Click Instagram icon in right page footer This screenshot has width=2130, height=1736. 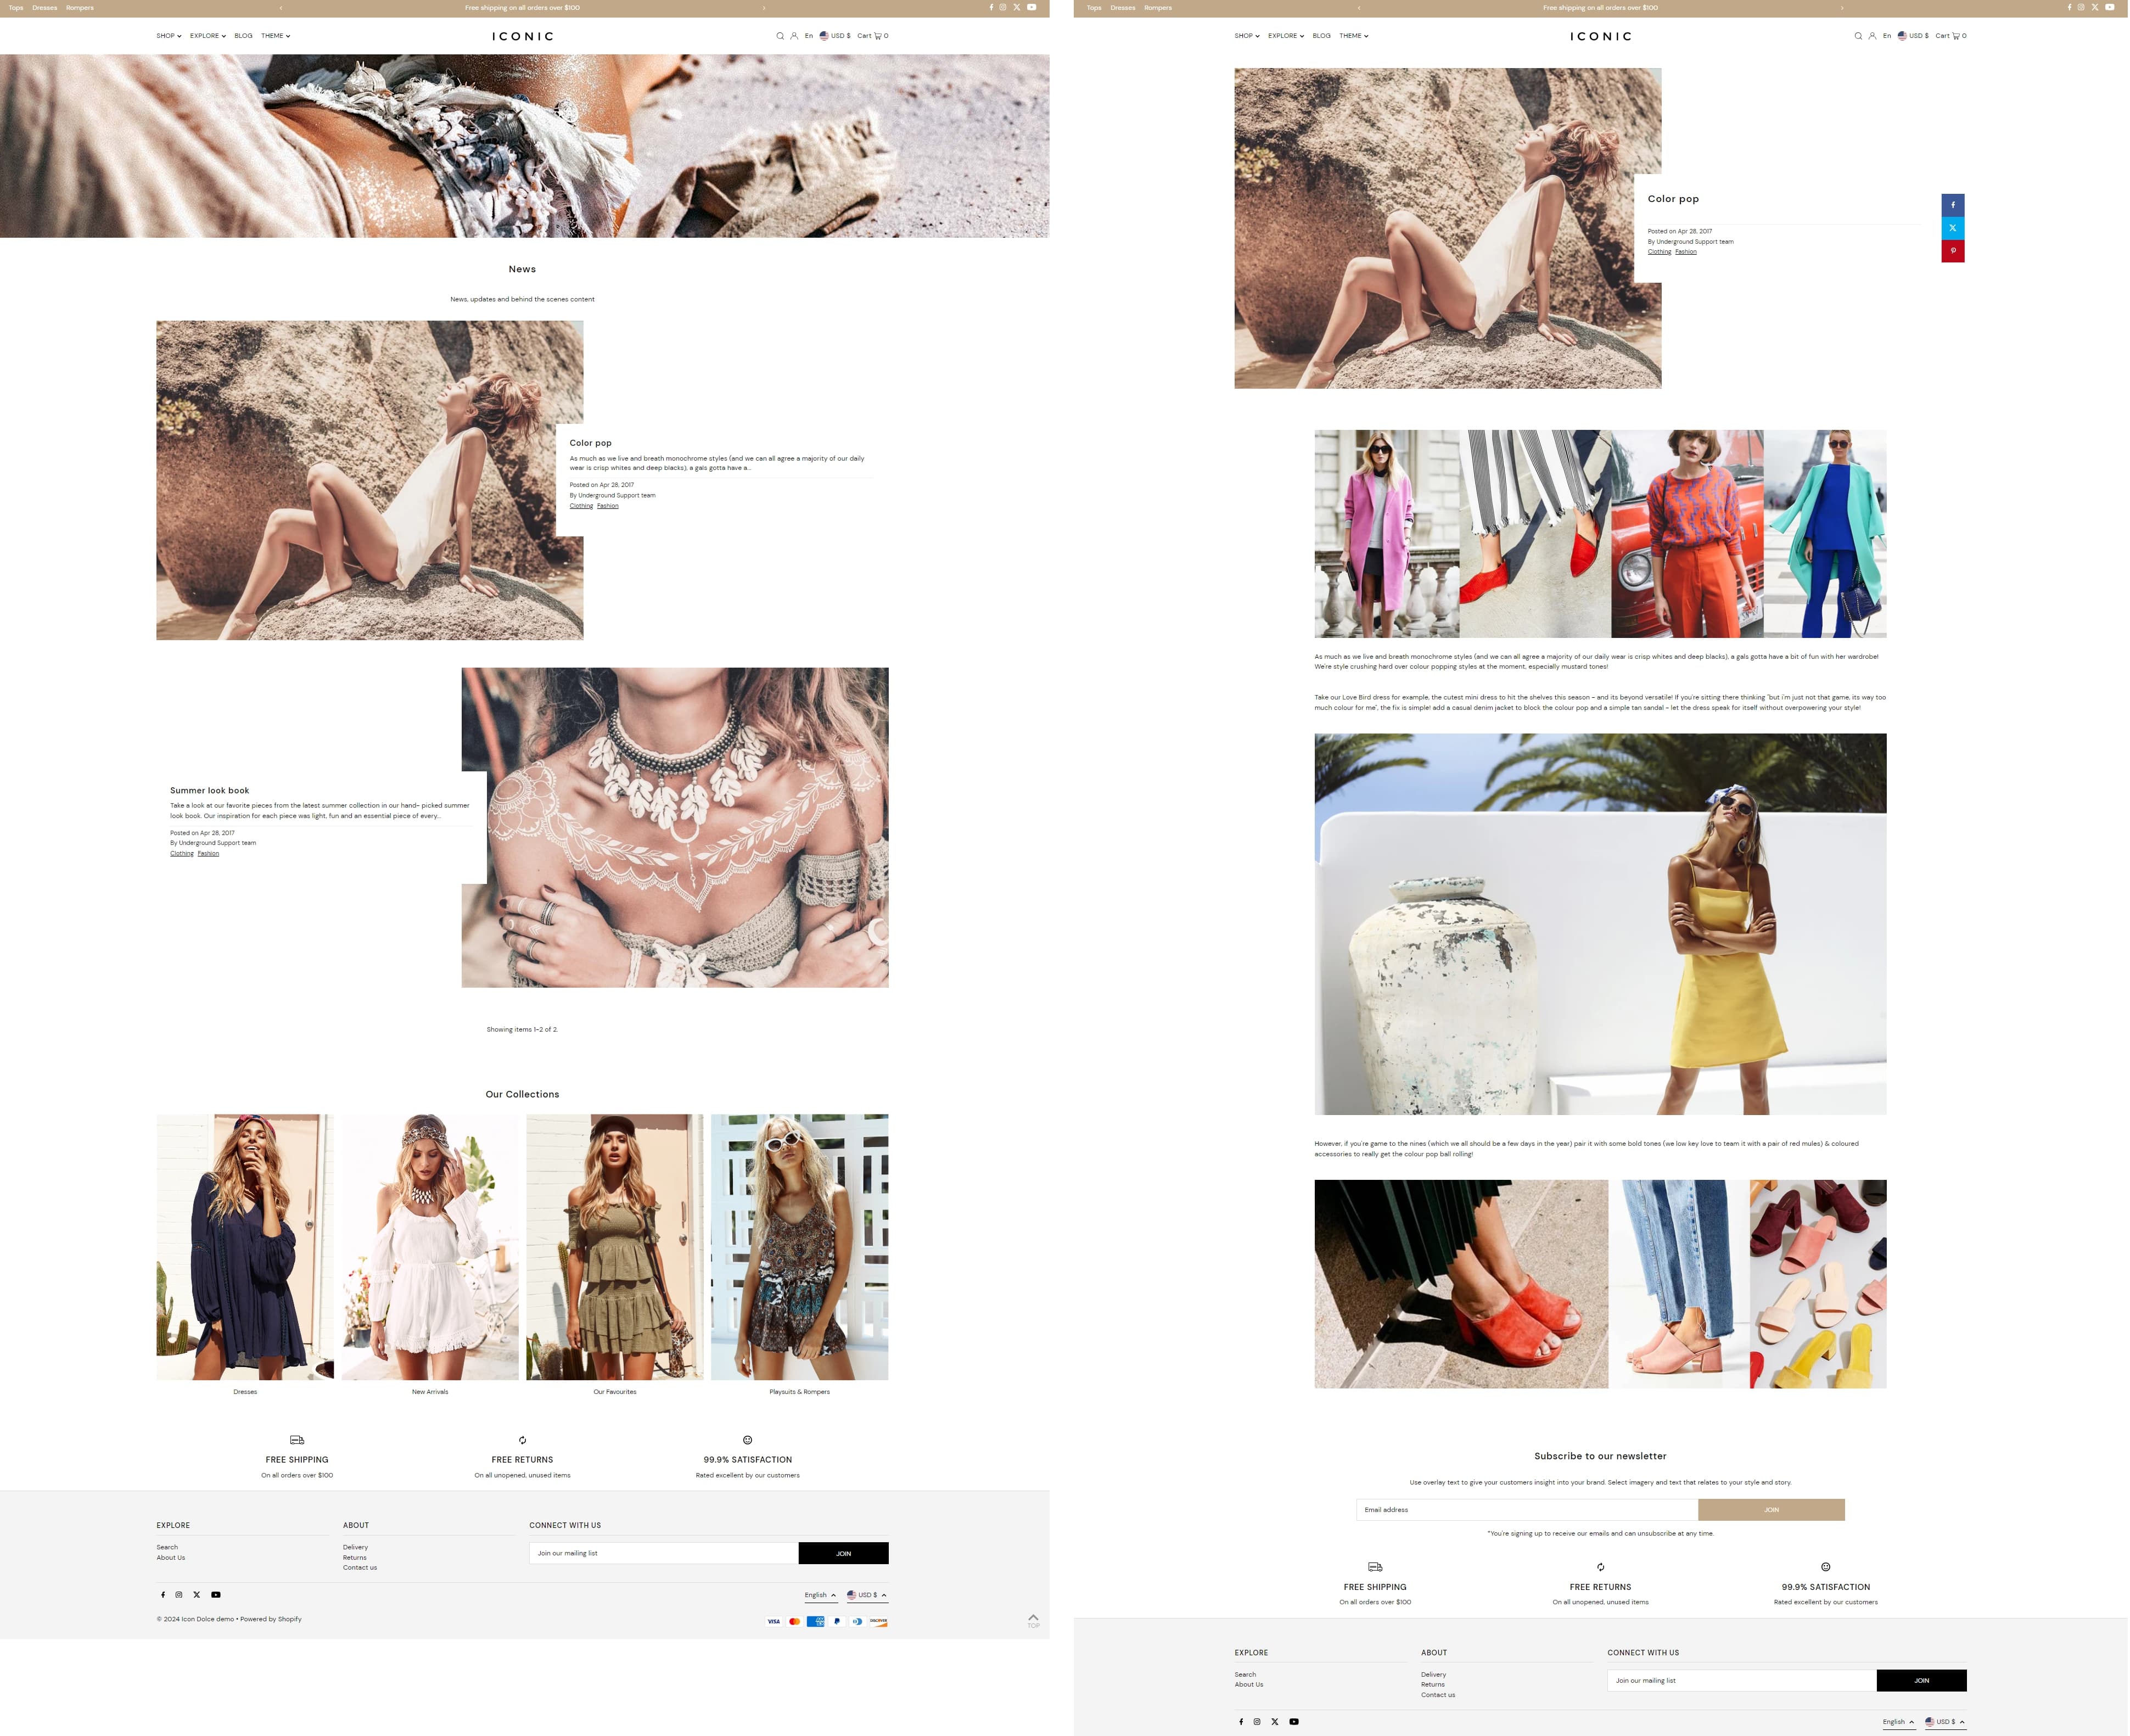point(1257,1722)
